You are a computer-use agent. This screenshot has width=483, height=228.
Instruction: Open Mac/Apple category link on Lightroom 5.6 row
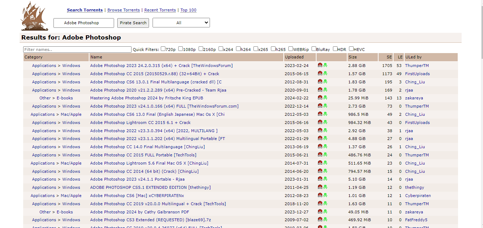(x=71, y=163)
